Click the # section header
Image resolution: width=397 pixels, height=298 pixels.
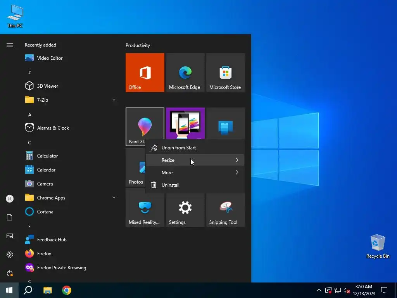29,73
